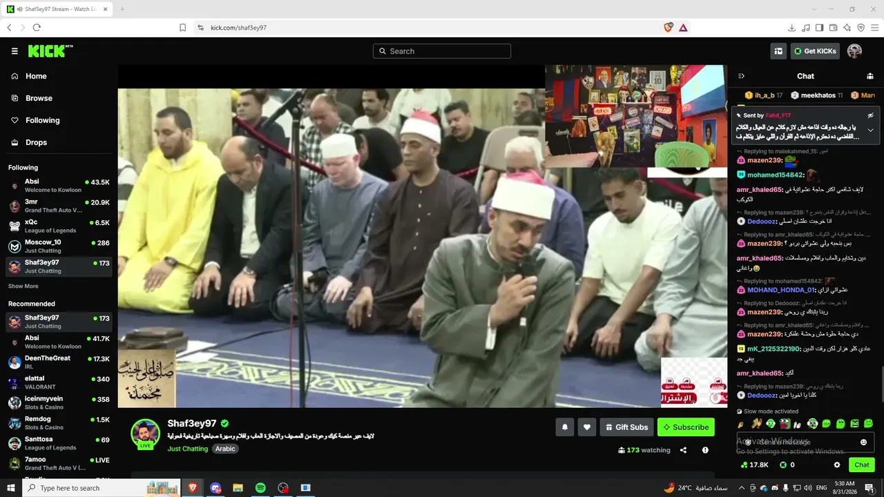Open browser downloads
Viewport: 884px width, 497px height.
(x=791, y=28)
